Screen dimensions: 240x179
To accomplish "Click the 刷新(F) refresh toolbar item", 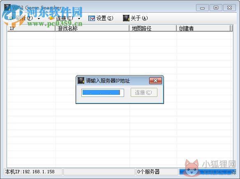I will tap(21, 18).
